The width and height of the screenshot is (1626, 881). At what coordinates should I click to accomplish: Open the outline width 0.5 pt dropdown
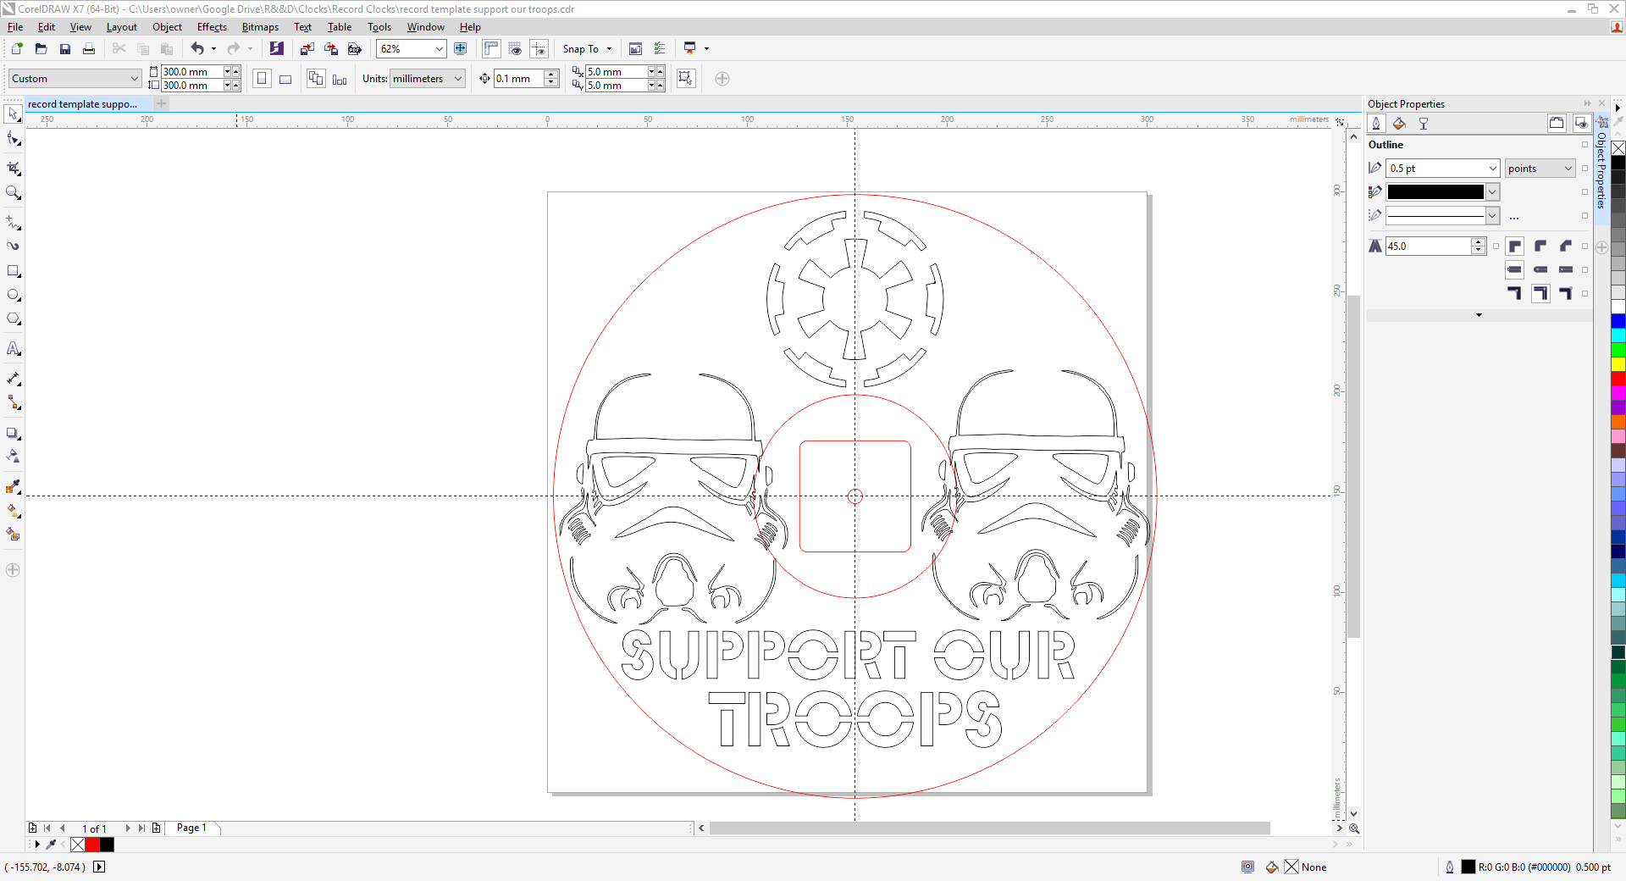(1493, 169)
